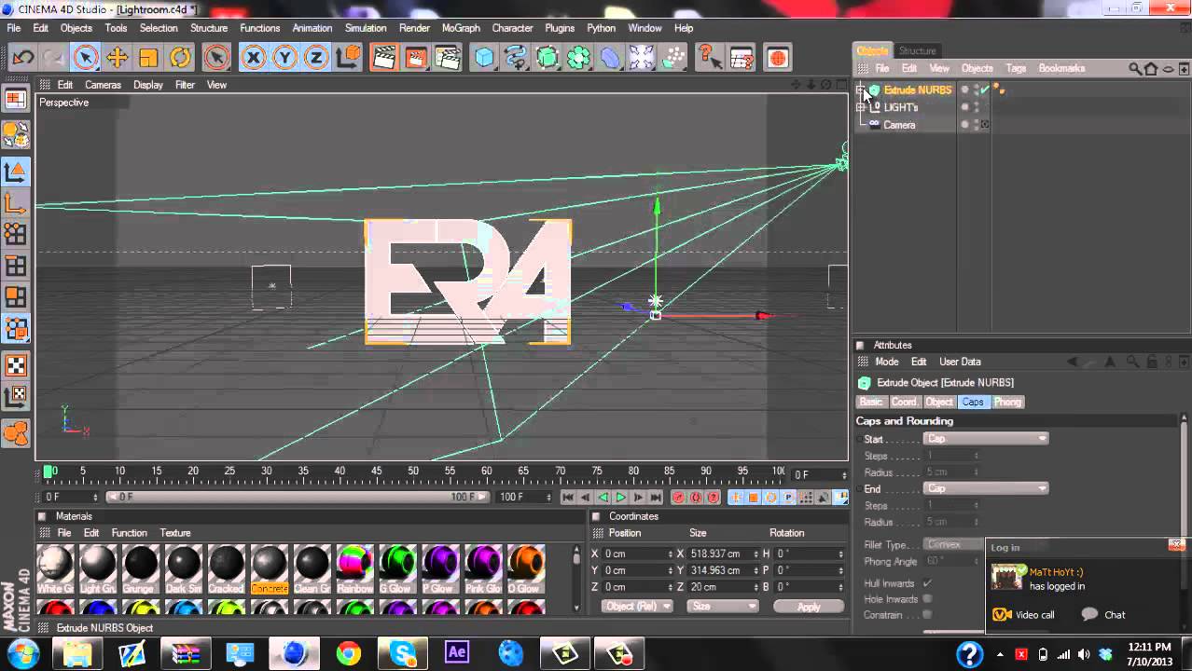
Task: Open the NURBS objects icon
Action: pyautogui.click(x=547, y=58)
